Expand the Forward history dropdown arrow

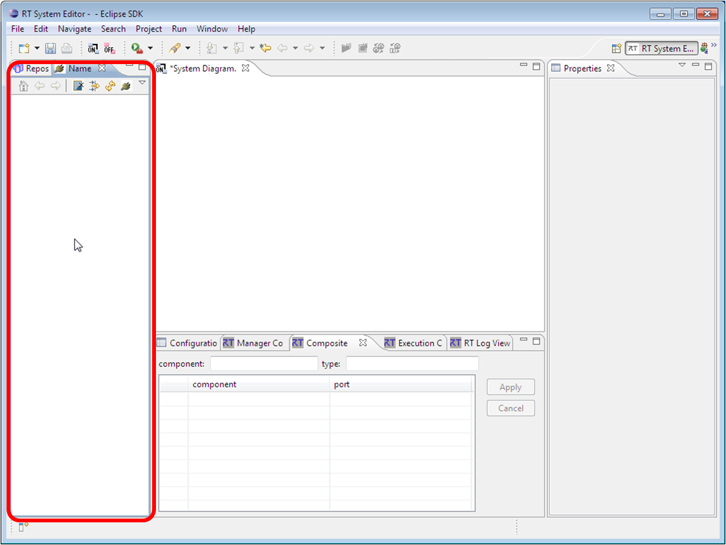pyautogui.click(x=322, y=48)
